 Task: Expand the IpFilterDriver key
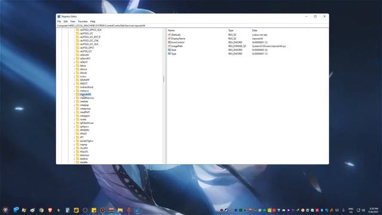(74, 123)
